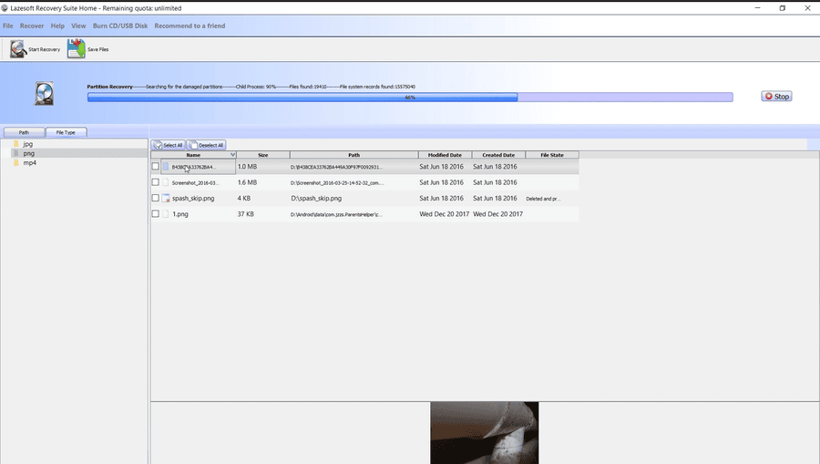Check the Screenshot_2016-03 file checkbox
This screenshot has width=820, height=464.
point(155,182)
